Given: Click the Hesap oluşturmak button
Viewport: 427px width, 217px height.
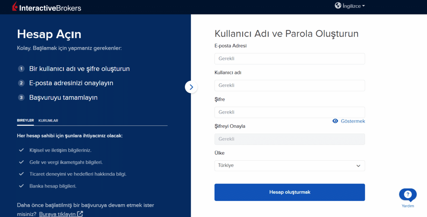Looking at the screenshot, I should [290, 192].
